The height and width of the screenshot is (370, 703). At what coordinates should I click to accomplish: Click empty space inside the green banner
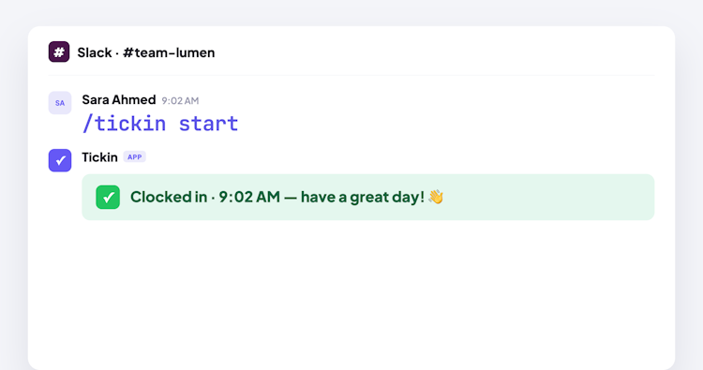(x=547, y=197)
